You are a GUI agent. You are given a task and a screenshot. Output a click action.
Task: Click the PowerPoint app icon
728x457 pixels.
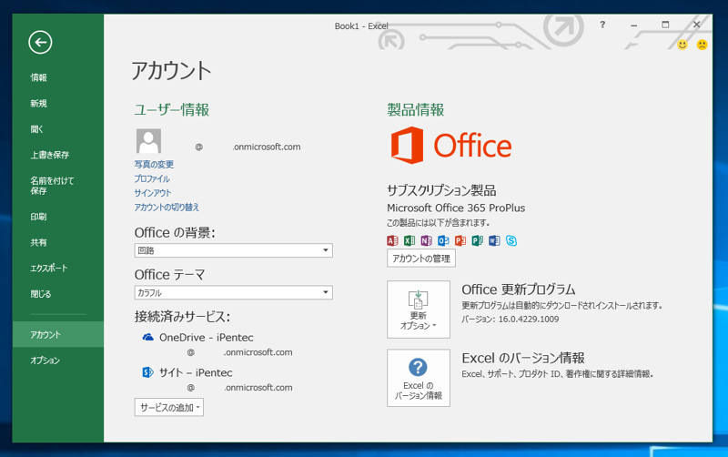tap(460, 240)
